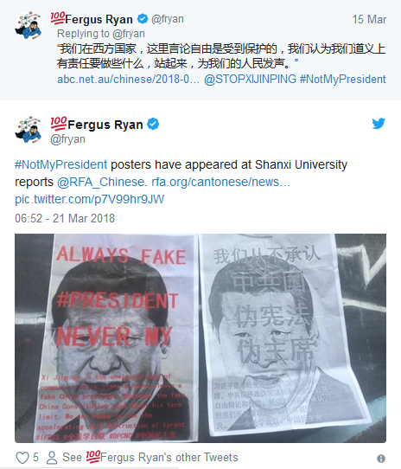Click the verified badge in the top reply tweet
Viewport: 401px width, 469px height.
pos(143,19)
